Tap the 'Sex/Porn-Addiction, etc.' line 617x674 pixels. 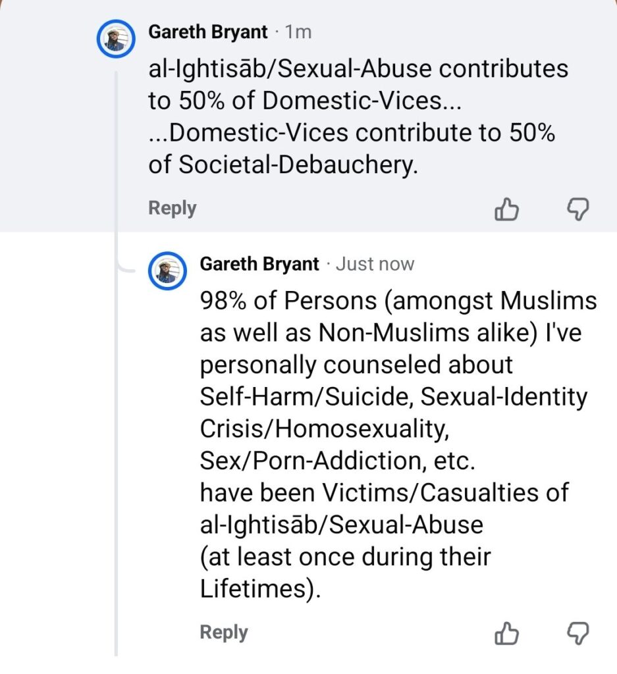pyautogui.click(x=337, y=461)
